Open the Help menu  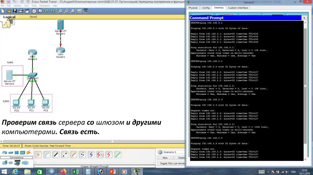[55, 5]
